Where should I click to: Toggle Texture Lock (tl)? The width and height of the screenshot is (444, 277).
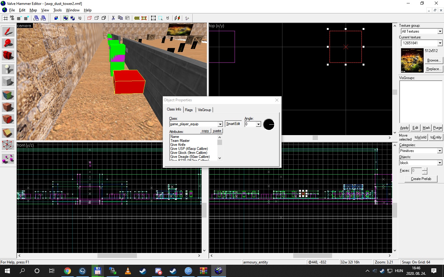coord(168,18)
